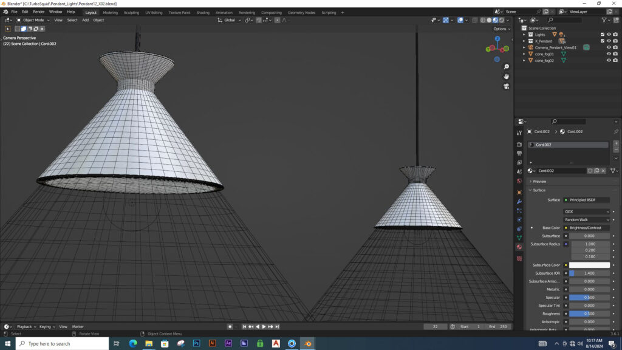622x350 pixels.
Task: Open the Render menu
Action: [x=39, y=12]
